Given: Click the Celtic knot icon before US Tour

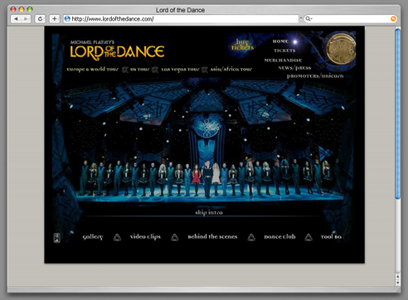Looking at the screenshot, I should point(125,70).
